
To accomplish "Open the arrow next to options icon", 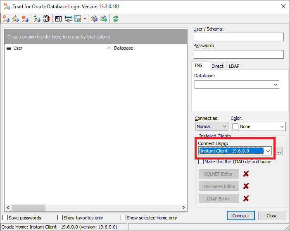I will pos(85,19).
